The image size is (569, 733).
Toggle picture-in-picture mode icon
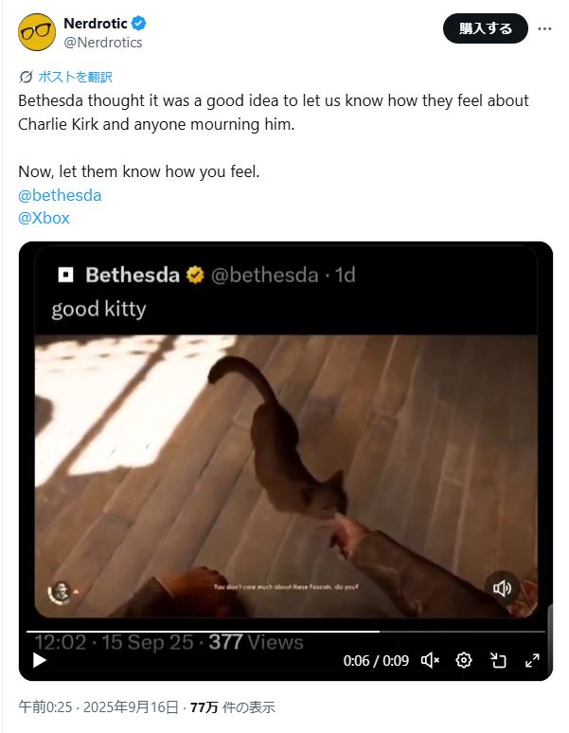click(x=498, y=660)
